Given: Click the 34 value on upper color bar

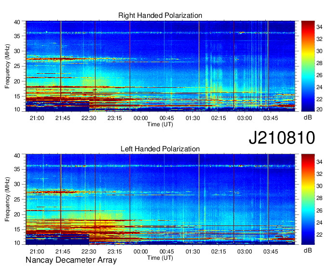Looking at the screenshot, I should pos(319,27).
